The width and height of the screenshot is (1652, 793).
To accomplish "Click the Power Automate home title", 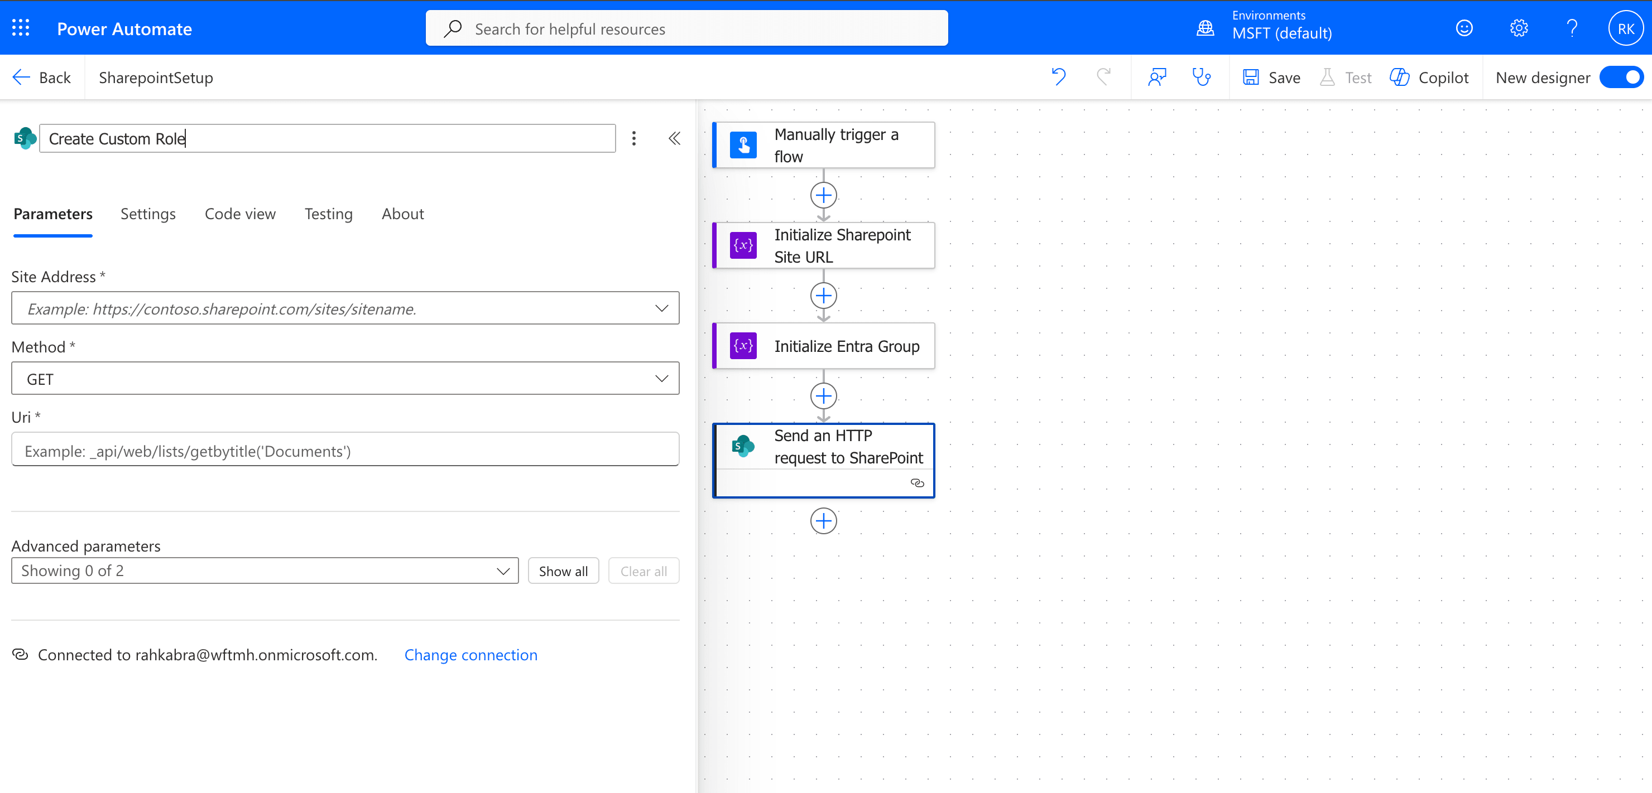I will [124, 28].
